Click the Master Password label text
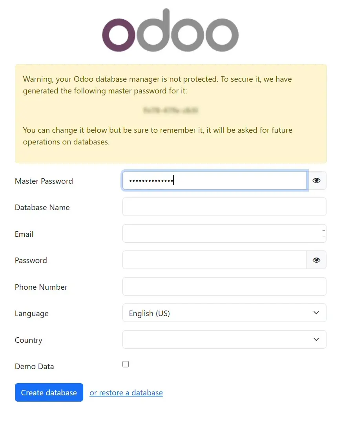341x424 pixels. [x=44, y=181]
